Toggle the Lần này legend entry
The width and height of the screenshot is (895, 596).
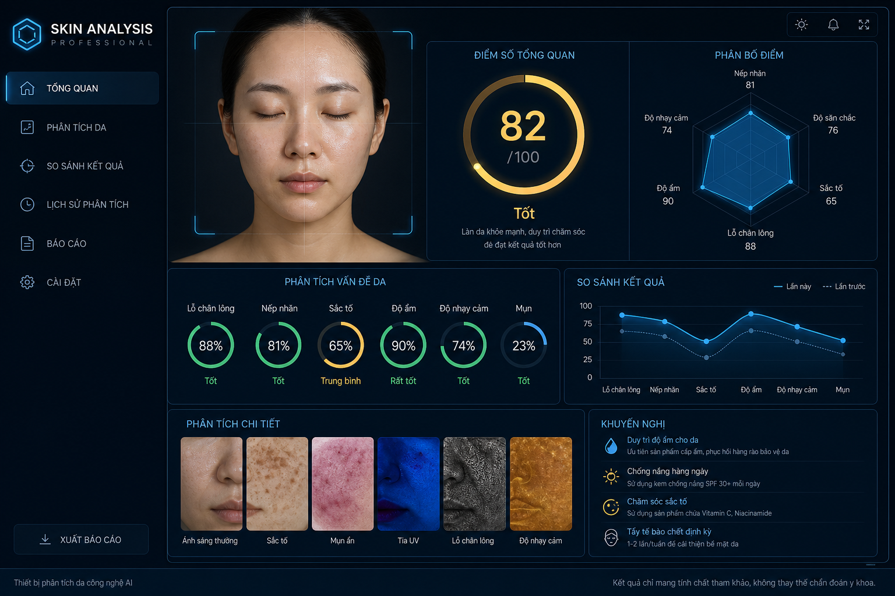[792, 286]
